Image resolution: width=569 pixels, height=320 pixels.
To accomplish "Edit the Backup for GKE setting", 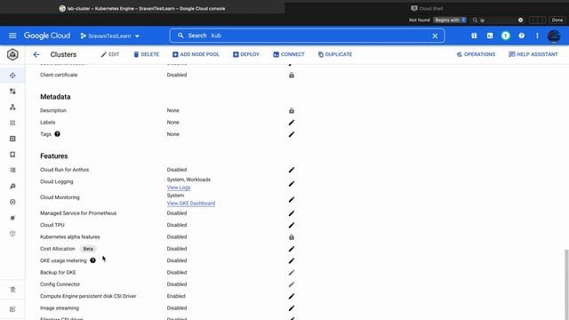I will (x=292, y=273).
